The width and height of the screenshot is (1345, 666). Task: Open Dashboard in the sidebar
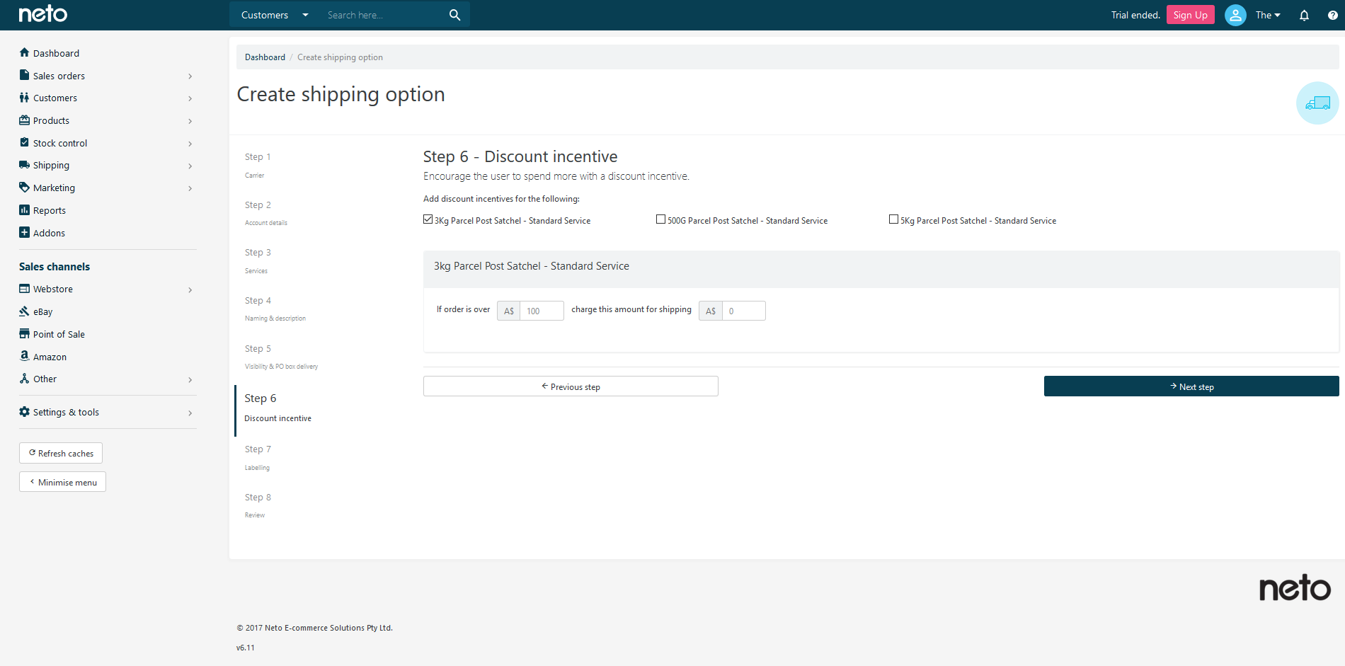click(56, 53)
